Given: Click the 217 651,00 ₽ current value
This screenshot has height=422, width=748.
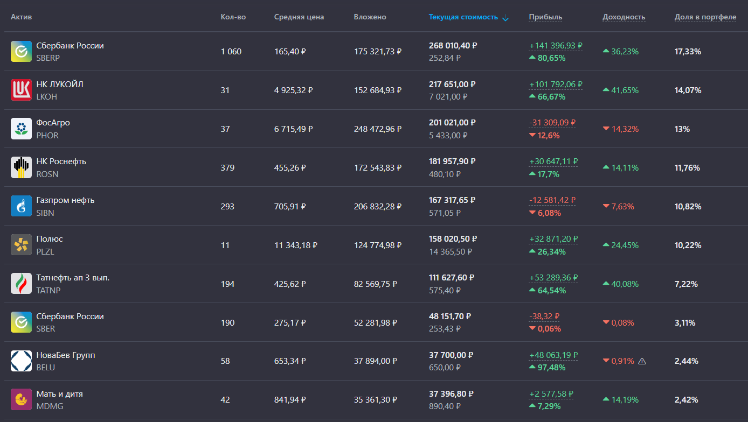Looking at the screenshot, I should [453, 85].
